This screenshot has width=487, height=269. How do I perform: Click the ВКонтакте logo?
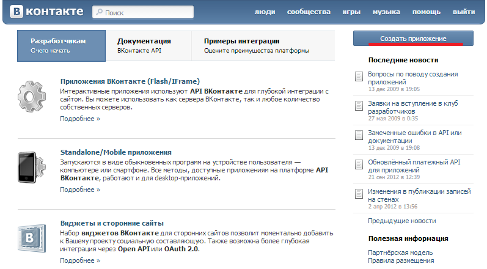pyautogui.click(x=46, y=12)
